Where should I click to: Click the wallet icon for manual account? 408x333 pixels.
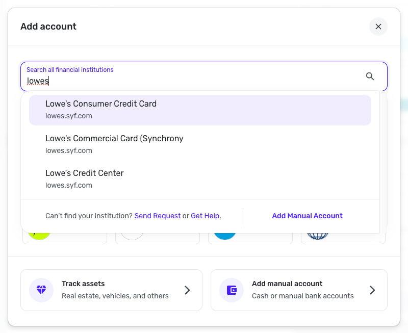[232, 290]
